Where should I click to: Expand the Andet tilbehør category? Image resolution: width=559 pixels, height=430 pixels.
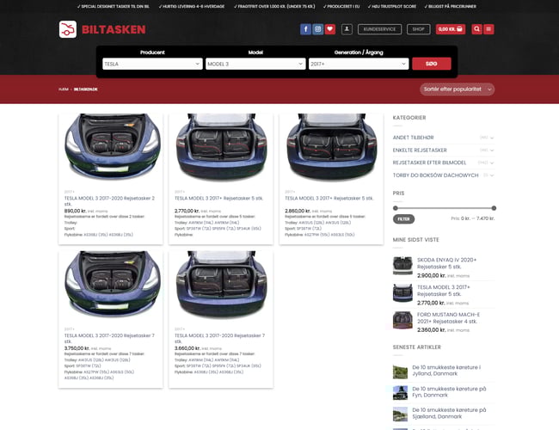coord(492,138)
